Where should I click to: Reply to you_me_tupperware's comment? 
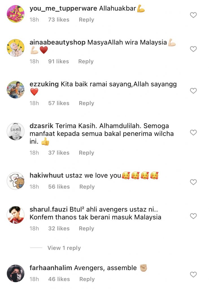[x=86, y=20]
